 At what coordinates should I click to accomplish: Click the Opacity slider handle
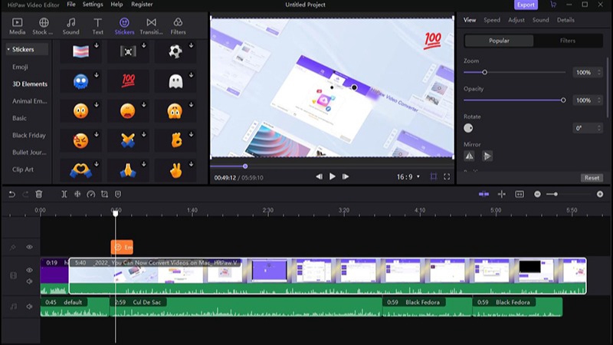pyautogui.click(x=563, y=100)
